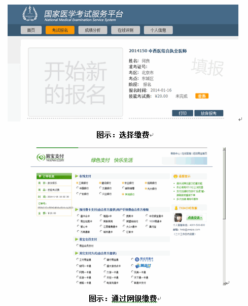The image size is (248, 306).
Task: Click the 温馨提示 smiley icon
Action: point(175,176)
